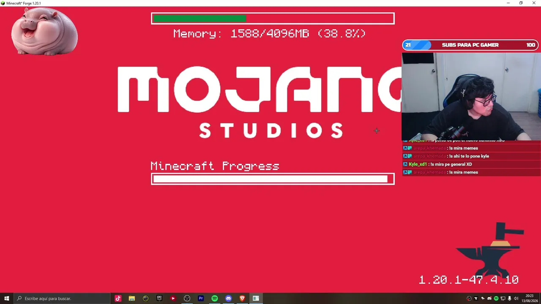This screenshot has width=541, height=304.
Task: Open Spotify from the taskbar app icons
Action: 215,299
